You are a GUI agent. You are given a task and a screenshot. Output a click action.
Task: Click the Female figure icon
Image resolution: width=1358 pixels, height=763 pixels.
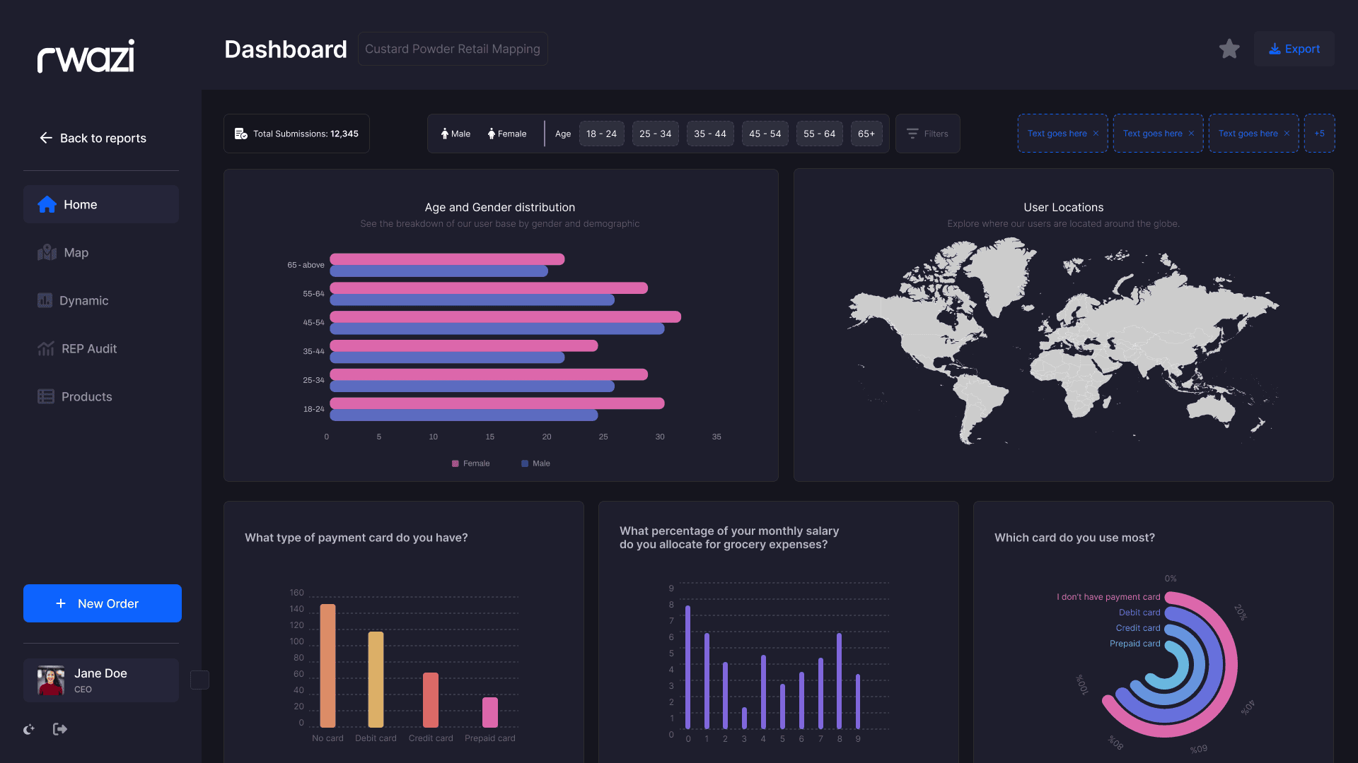[492, 134]
